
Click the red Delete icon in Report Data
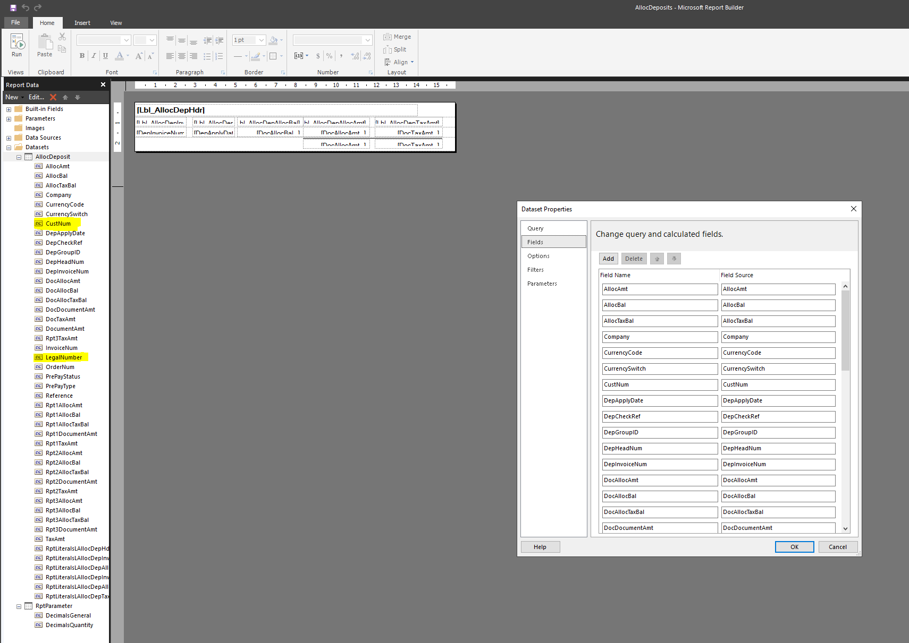coord(53,97)
